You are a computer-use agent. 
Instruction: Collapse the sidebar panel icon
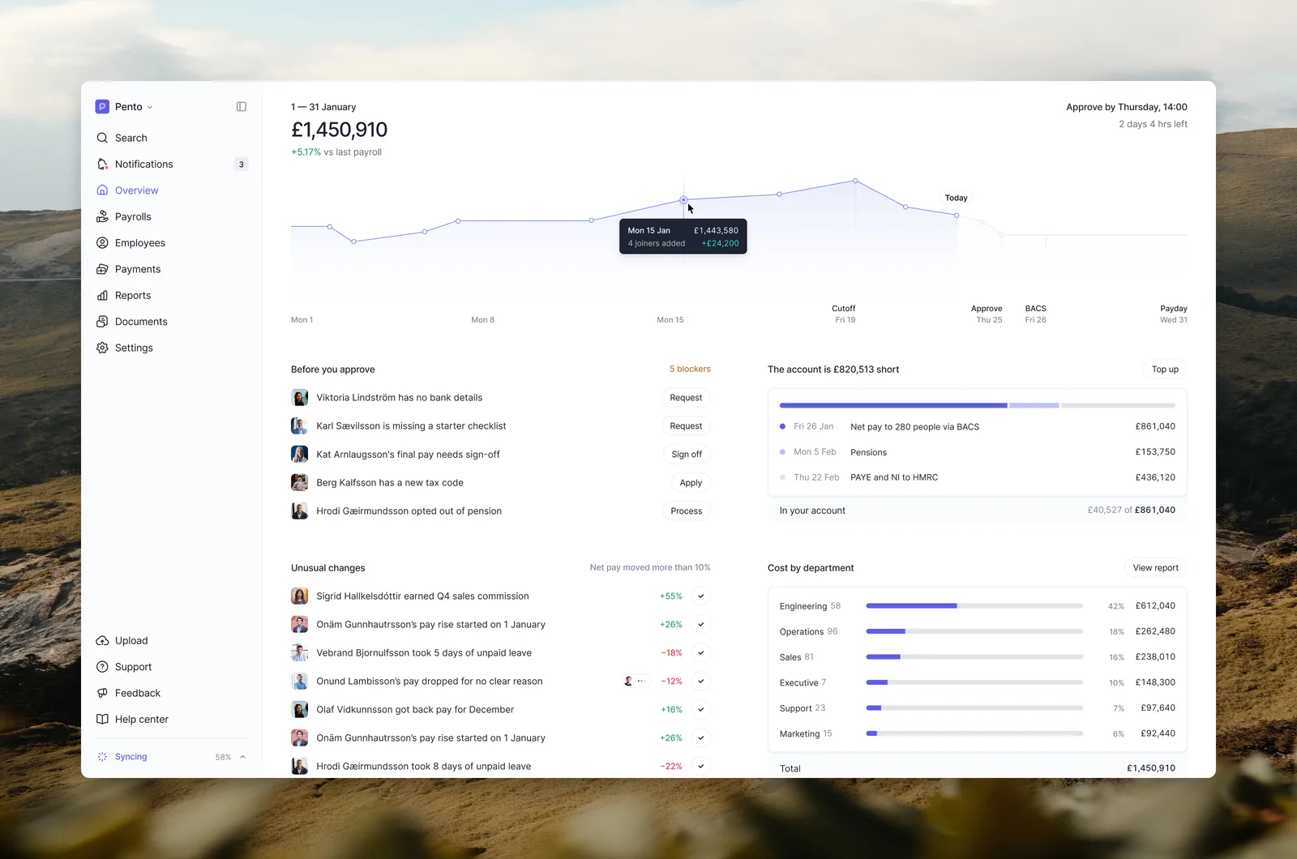(241, 107)
